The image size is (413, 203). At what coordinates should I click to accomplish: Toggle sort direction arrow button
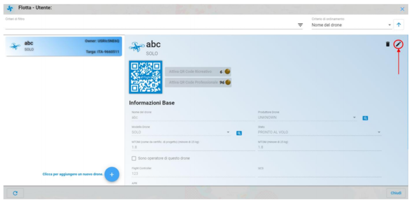(x=398, y=25)
